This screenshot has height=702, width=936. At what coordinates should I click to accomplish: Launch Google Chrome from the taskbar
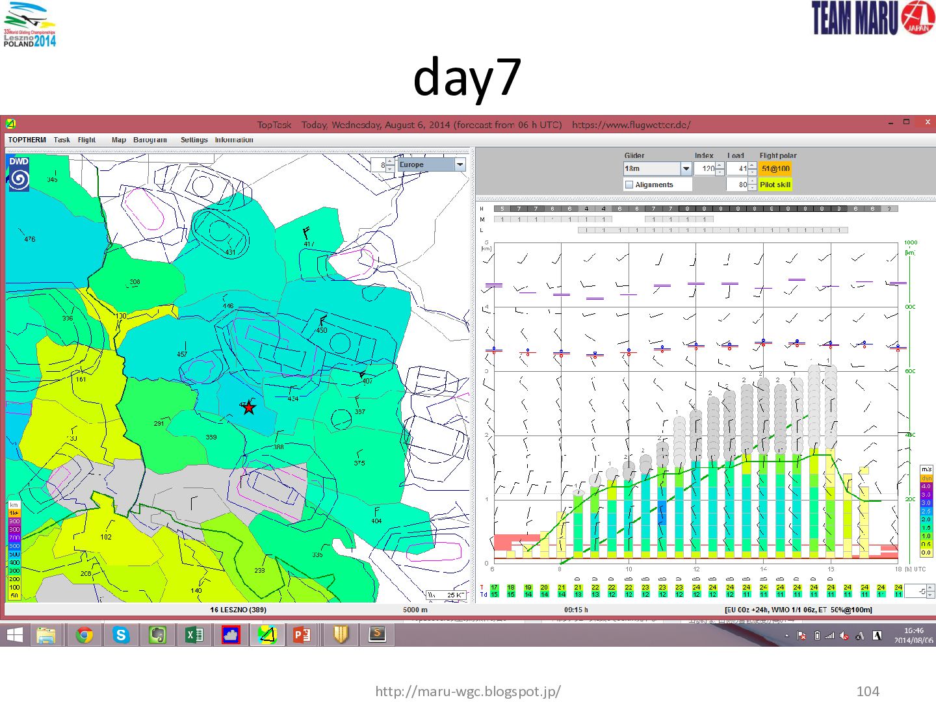click(x=84, y=634)
